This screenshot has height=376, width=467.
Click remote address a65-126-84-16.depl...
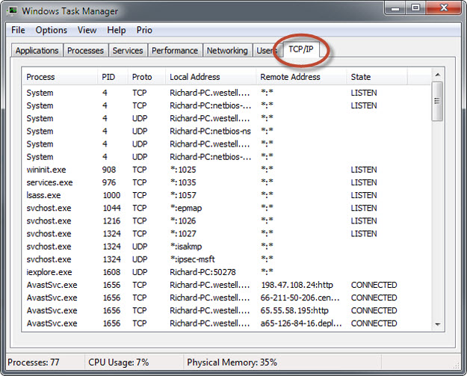click(x=301, y=323)
